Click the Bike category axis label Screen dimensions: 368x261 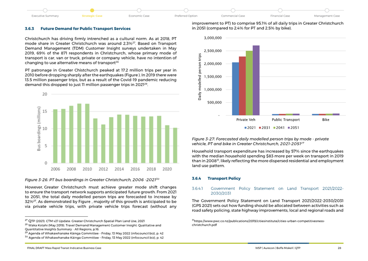click(325, 120)
